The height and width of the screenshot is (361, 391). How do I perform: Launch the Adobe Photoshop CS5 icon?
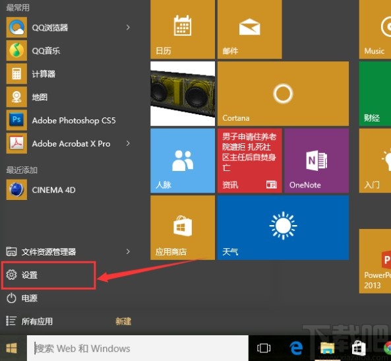pyautogui.click(x=16, y=120)
